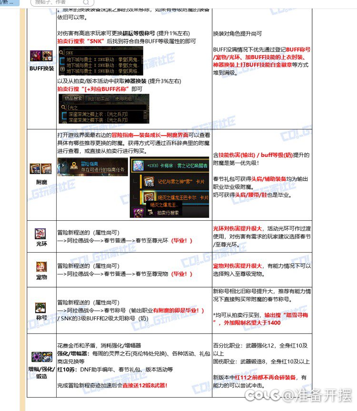Select 深邃深渊之麟上衣 [光之兵刃] row

(x=99, y=114)
